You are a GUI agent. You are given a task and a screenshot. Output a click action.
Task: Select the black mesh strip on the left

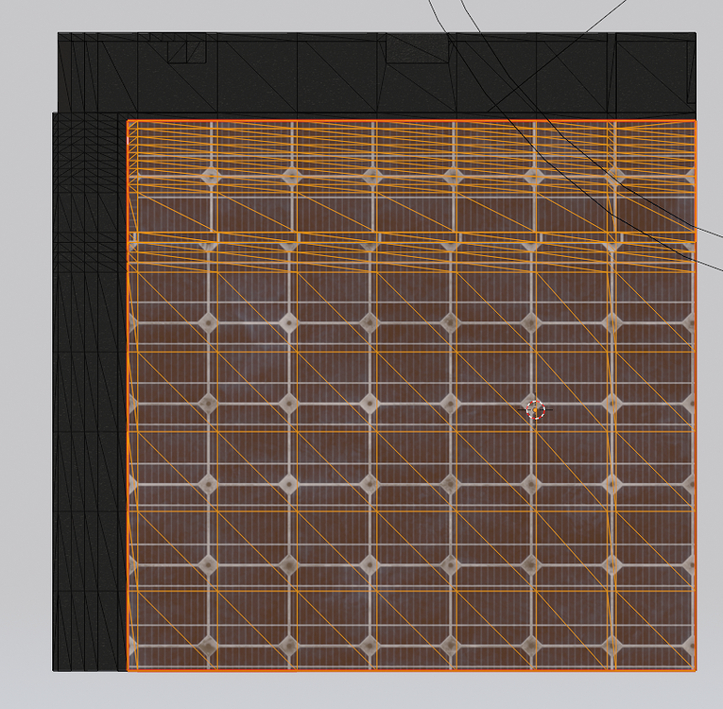[x=90, y=391]
